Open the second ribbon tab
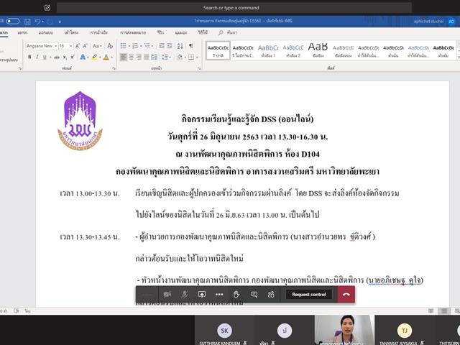 coord(22,32)
